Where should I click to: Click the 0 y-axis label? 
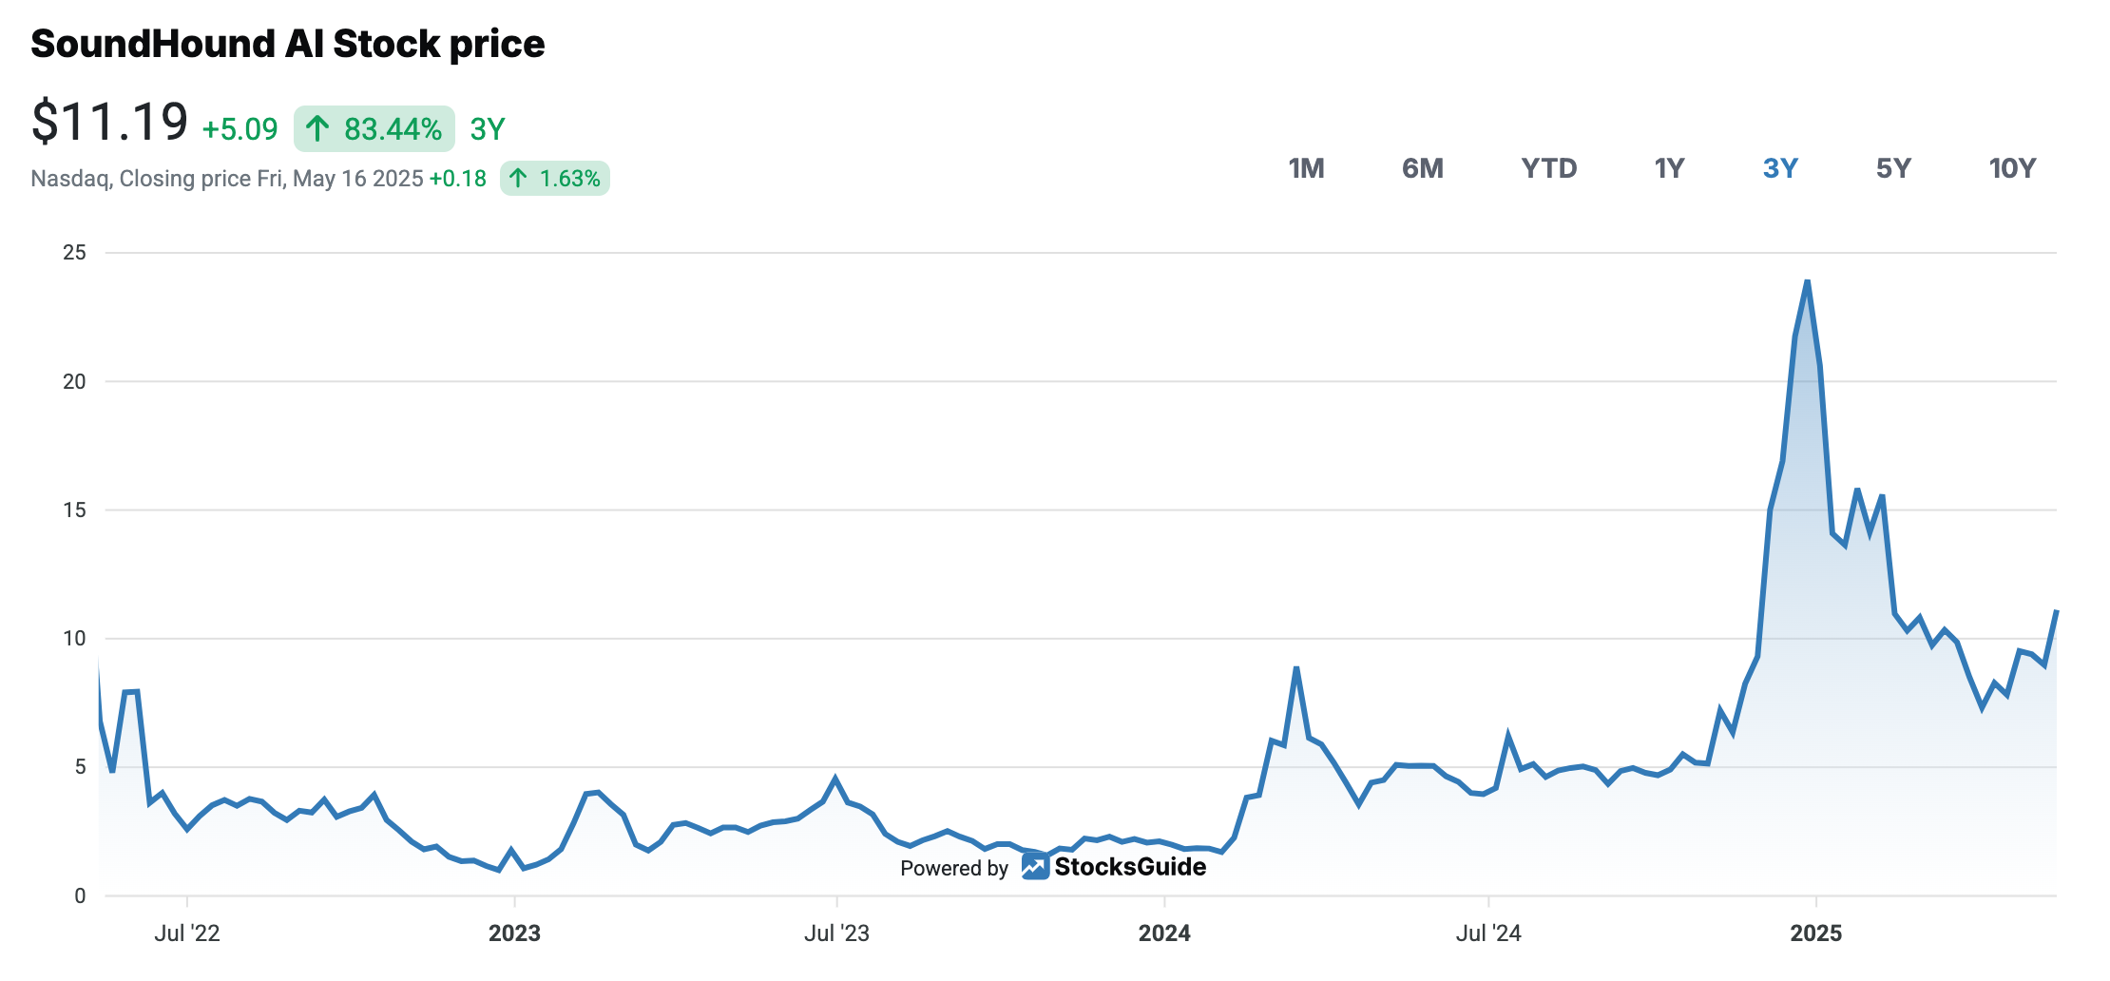80,895
